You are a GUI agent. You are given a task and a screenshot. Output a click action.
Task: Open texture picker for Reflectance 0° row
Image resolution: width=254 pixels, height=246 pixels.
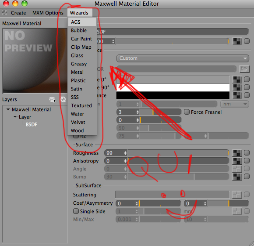237,80
